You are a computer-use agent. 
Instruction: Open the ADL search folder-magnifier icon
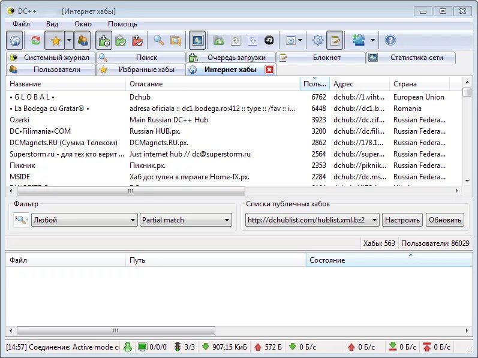(x=176, y=40)
